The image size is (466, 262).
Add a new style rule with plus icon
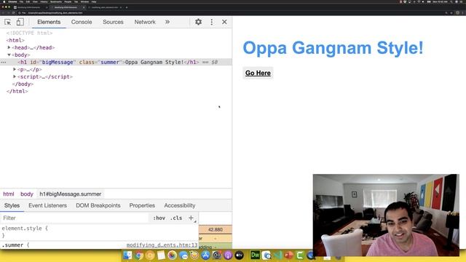[191, 218]
